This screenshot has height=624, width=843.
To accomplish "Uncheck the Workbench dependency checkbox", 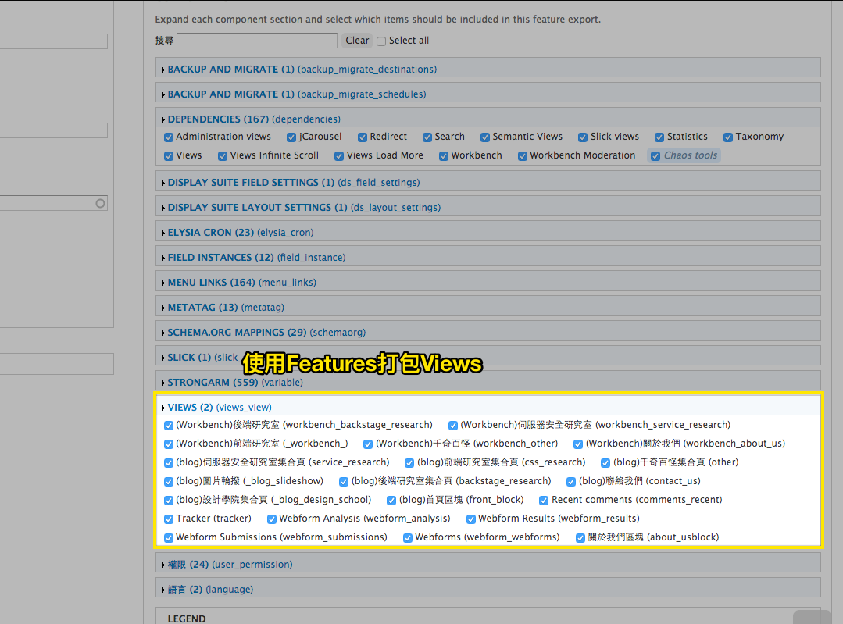I will (x=444, y=156).
